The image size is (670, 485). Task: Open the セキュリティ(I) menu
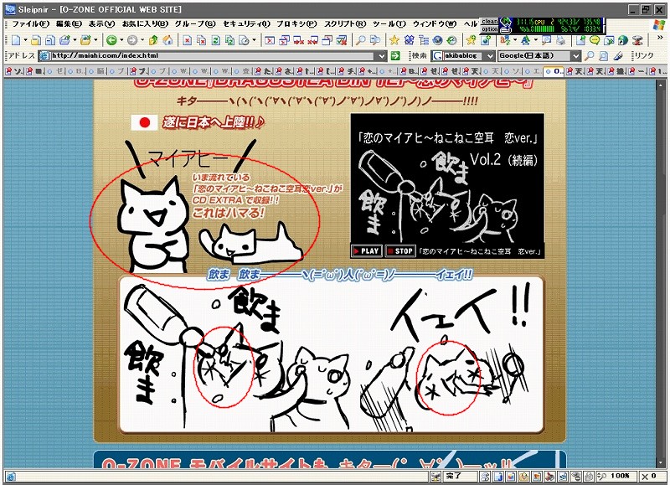click(246, 24)
